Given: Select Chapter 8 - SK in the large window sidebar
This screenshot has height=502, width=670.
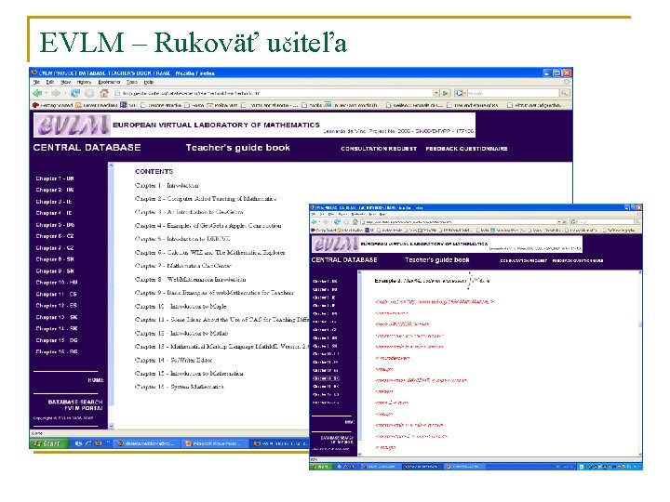Looking at the screenshot, I should pos(55,259).
